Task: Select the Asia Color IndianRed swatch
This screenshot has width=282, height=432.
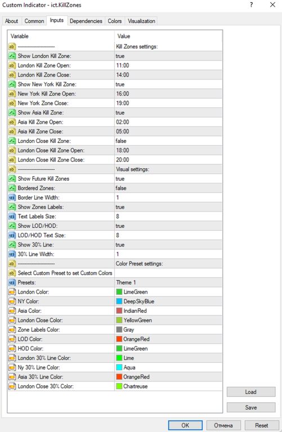Action: pyautogui.click(x=119, y=310)
